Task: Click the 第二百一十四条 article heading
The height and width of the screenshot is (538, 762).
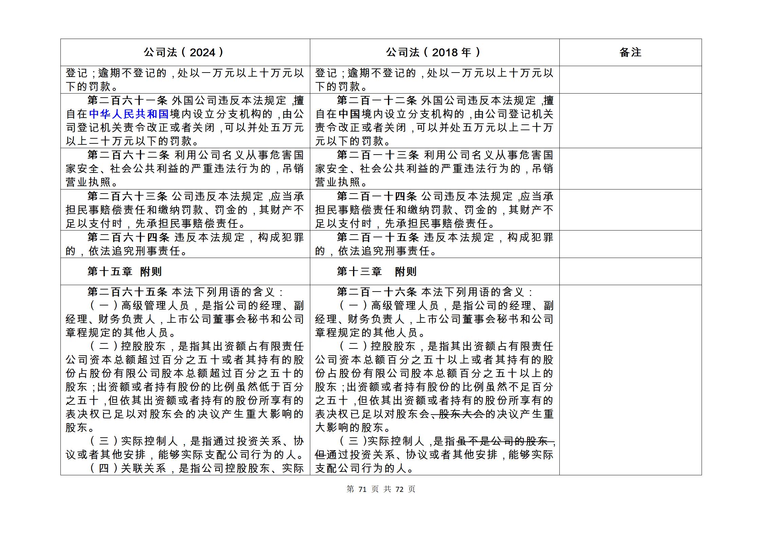Action: tap(377, 196)
